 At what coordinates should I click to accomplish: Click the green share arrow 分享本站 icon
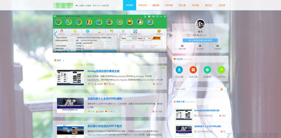pyautogui.click(x=221, y=70)
